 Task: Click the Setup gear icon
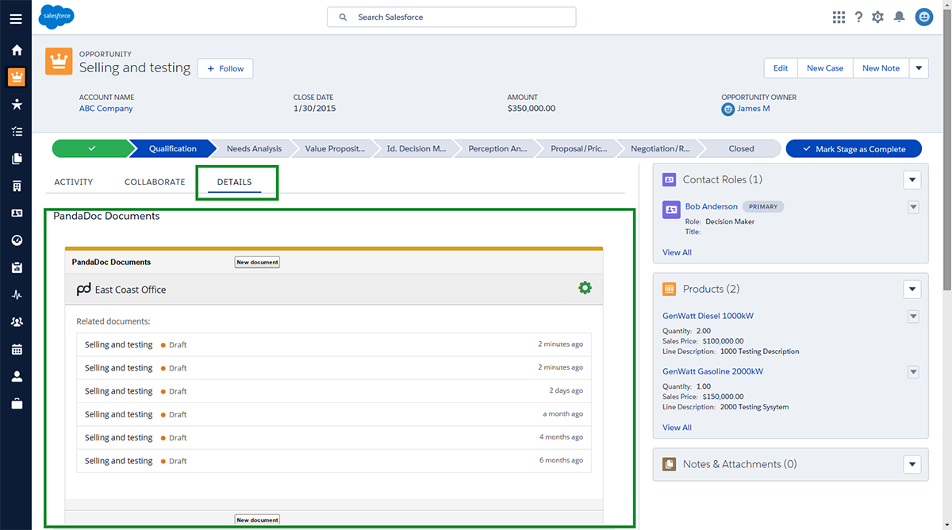[x=877, y=16]
